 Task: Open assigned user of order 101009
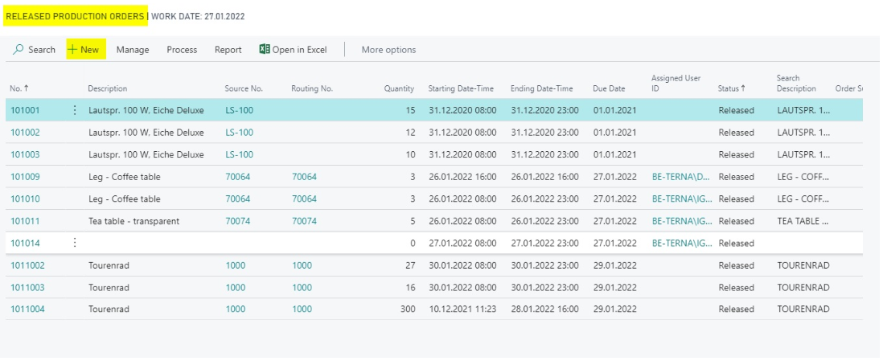point(681,177)
